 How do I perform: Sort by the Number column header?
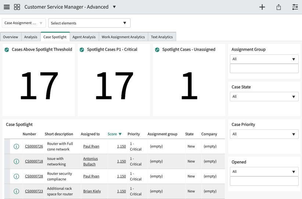click(x=29, y=134)
